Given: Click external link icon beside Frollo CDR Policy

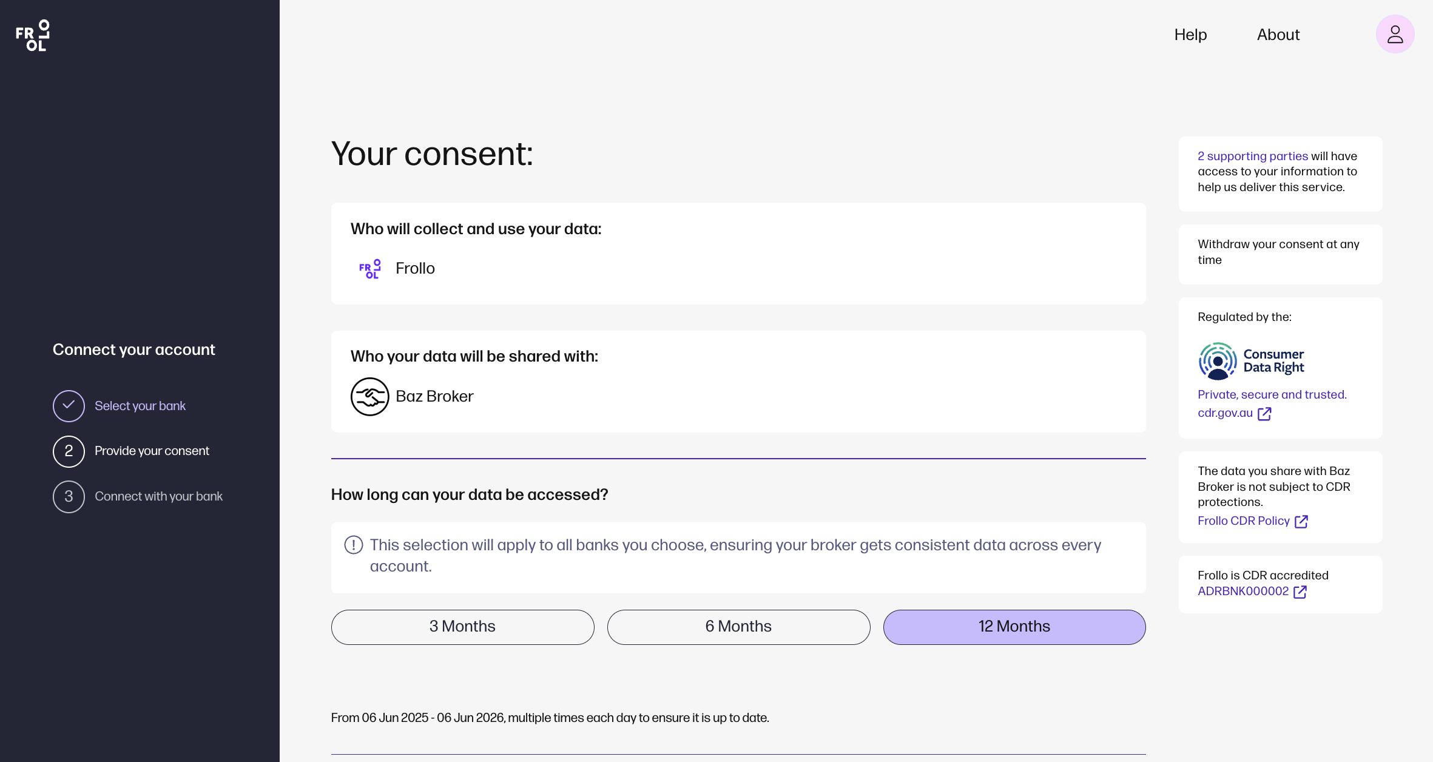Looking at the screenshot, I should tap(1301, 522).
